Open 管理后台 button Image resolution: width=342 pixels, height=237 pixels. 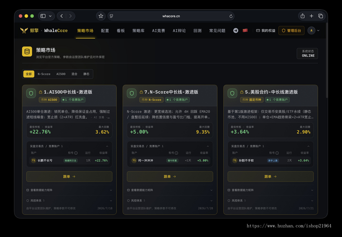[291, 30]
